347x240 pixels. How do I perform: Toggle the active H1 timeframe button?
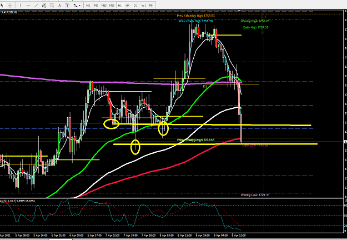click(120, 6)
